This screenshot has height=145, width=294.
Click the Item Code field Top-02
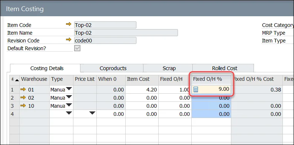[105, 25]
